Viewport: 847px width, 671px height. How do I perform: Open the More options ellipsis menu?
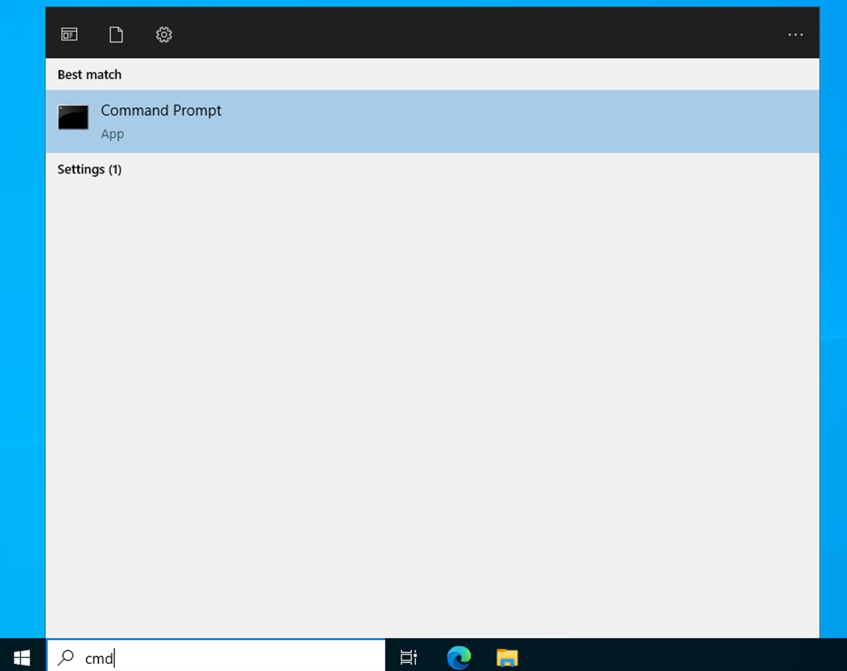795,35
